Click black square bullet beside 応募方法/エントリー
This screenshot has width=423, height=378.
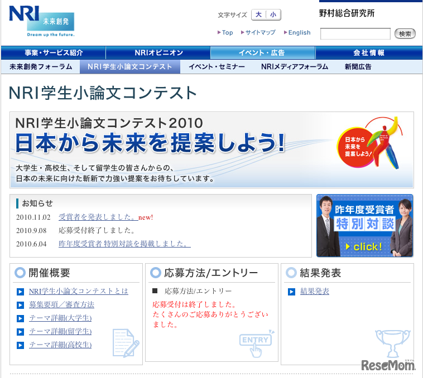(155, 290)
